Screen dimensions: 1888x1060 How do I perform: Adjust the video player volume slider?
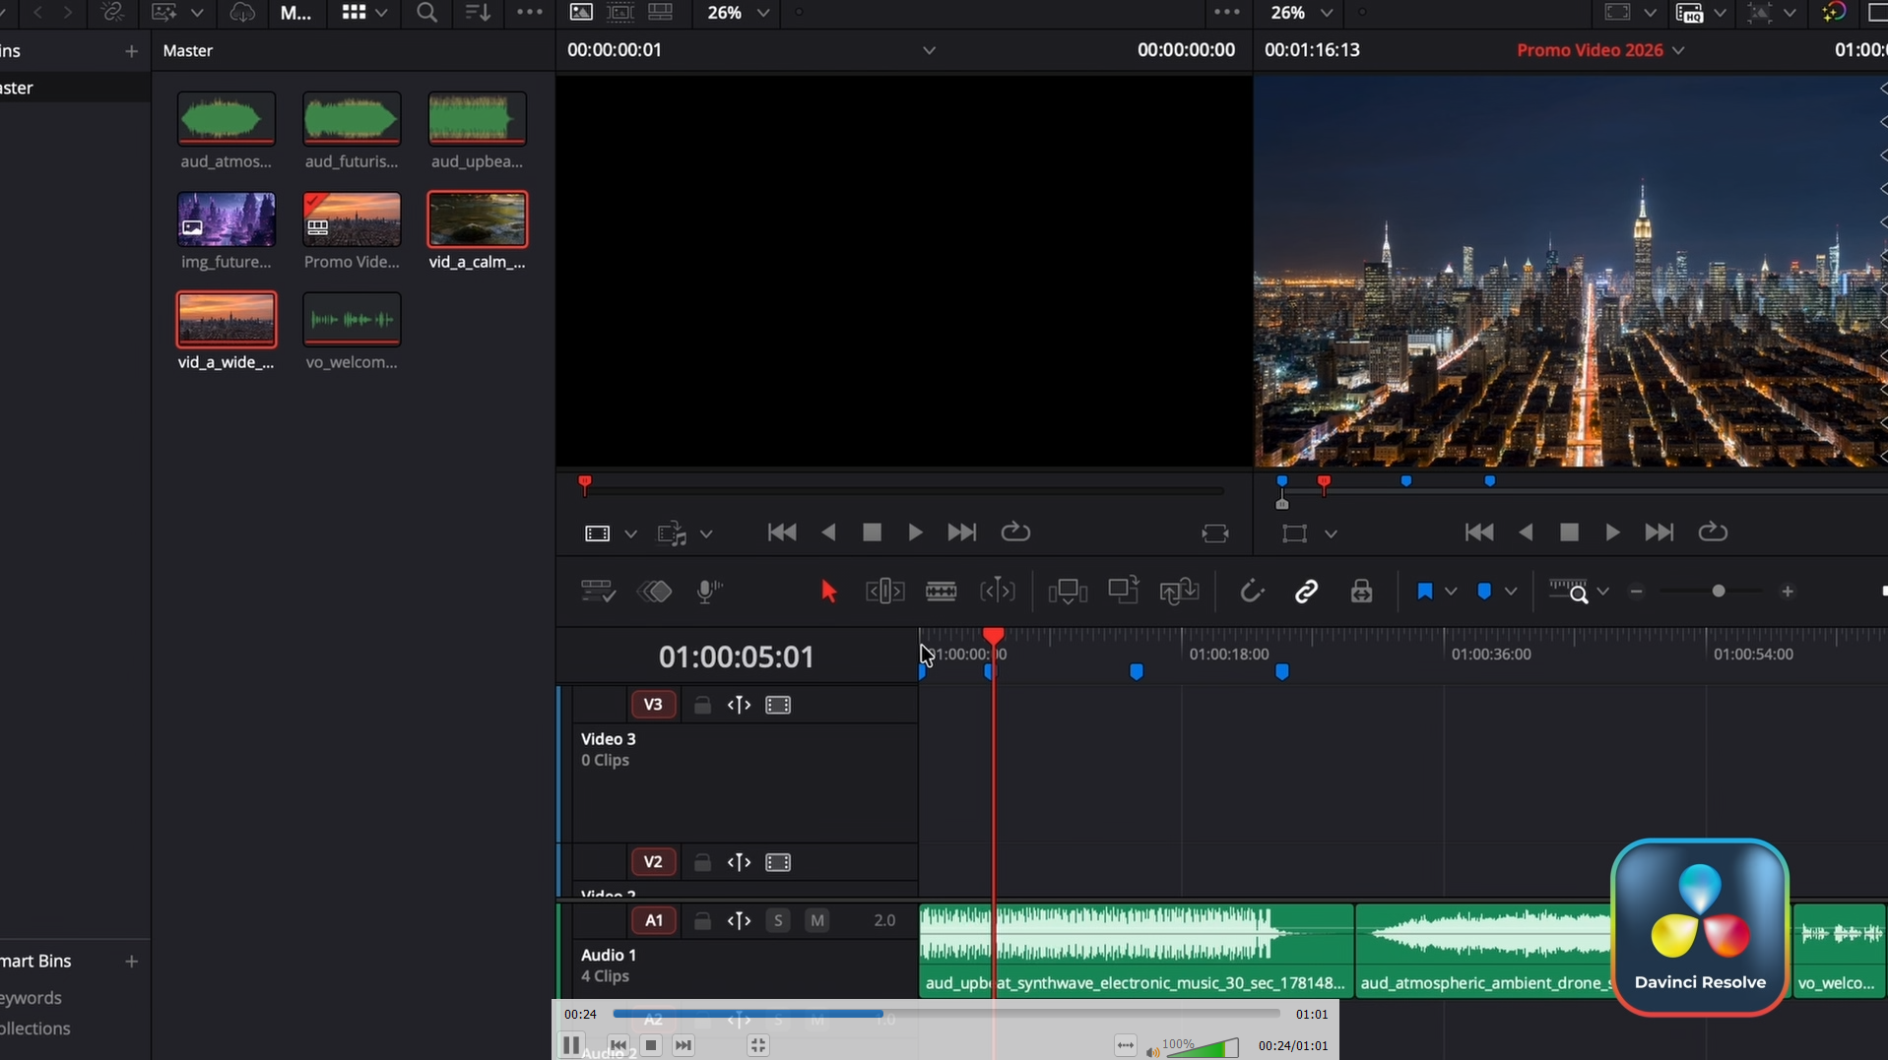1203,1047
